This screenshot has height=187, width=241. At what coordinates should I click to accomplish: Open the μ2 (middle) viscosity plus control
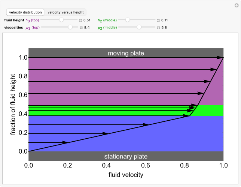click(x=158, y=27)
